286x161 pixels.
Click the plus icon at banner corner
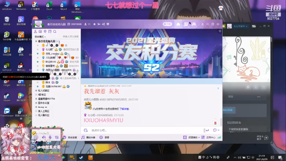(220, 31)
